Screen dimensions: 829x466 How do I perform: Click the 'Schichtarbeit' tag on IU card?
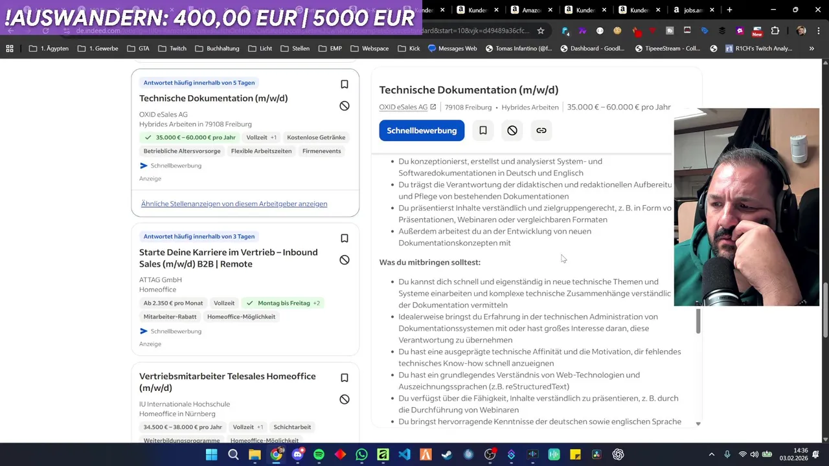(292, 427)
